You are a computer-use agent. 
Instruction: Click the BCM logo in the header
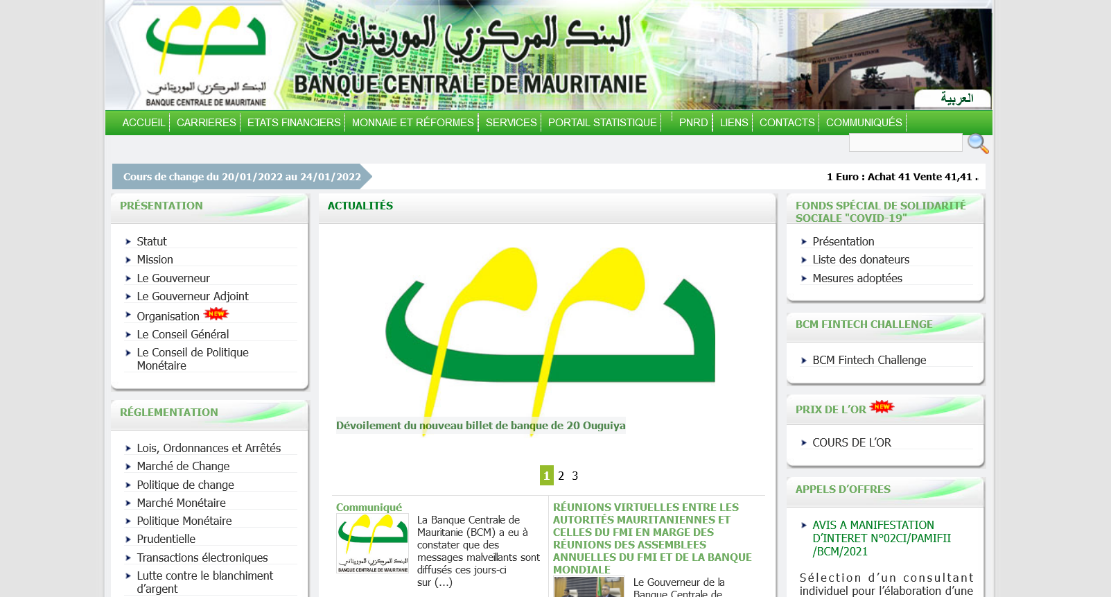tap(206, 55)
